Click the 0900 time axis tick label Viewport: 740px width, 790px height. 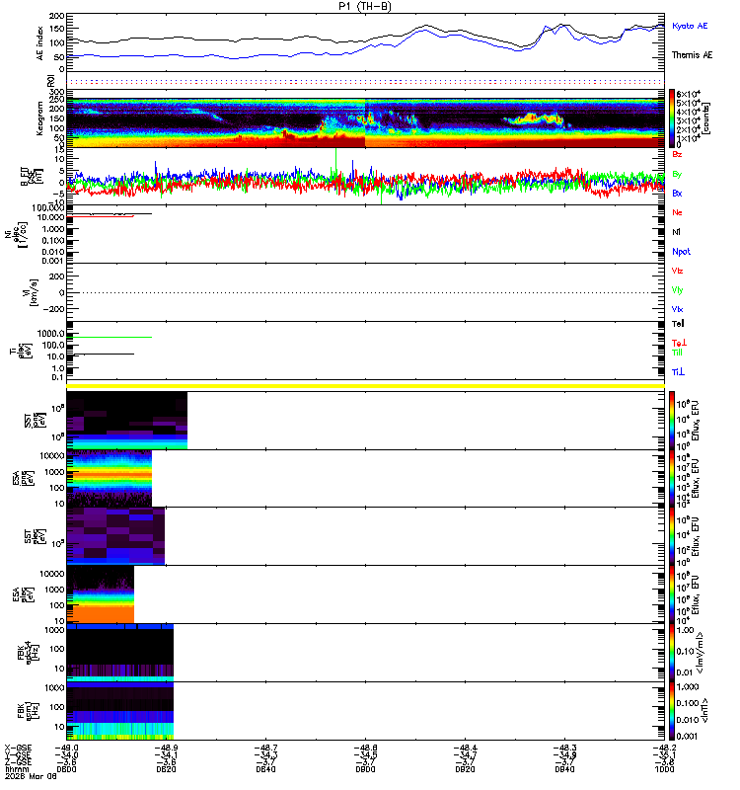coord(365,769)
